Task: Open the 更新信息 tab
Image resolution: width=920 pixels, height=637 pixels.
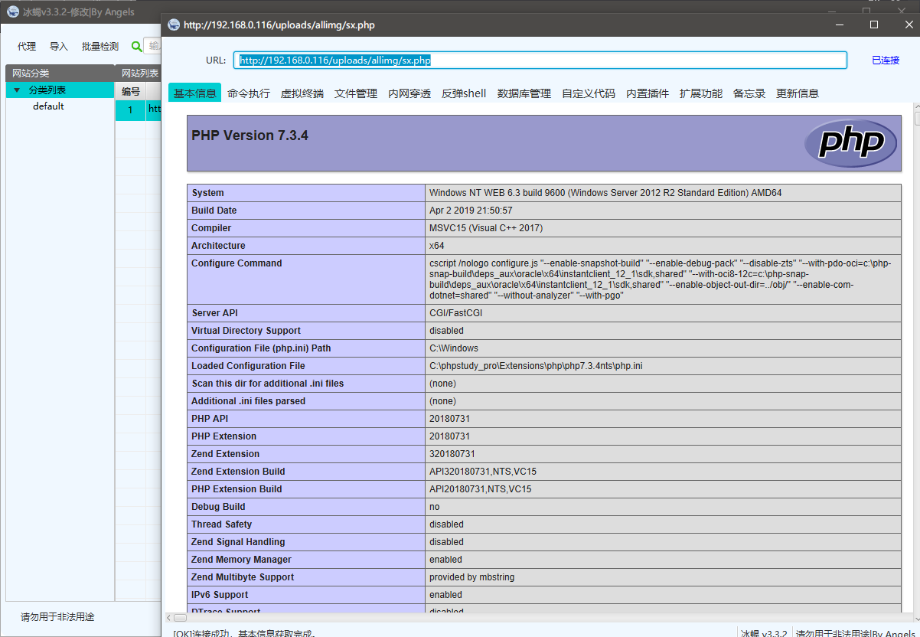Action: [x=798, y=93]
